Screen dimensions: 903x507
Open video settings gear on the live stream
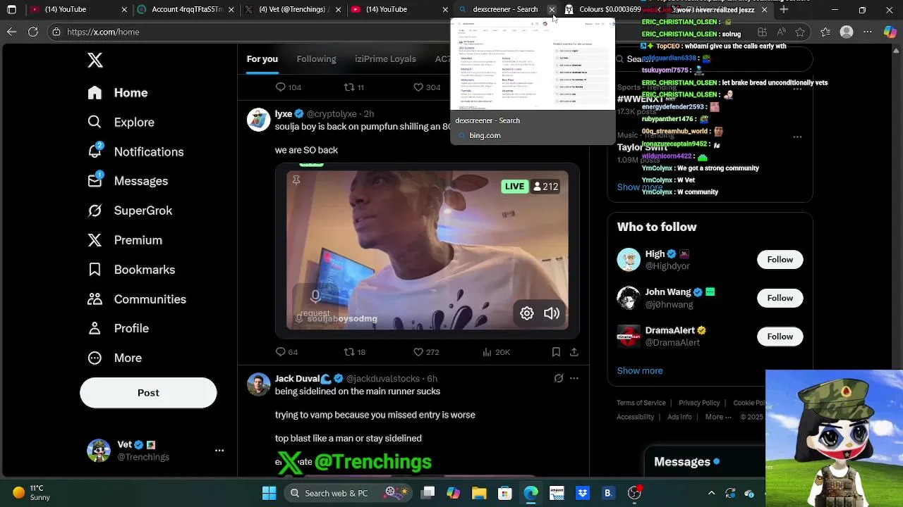pyautogui.click(x=527, y=313)
